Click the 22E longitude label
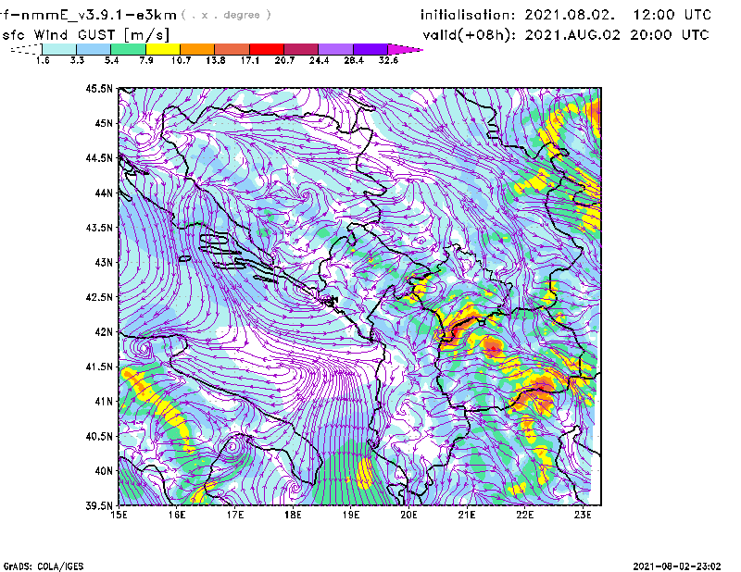The width and height of the screenshot is (741, 572). click(x=524, y=515)
